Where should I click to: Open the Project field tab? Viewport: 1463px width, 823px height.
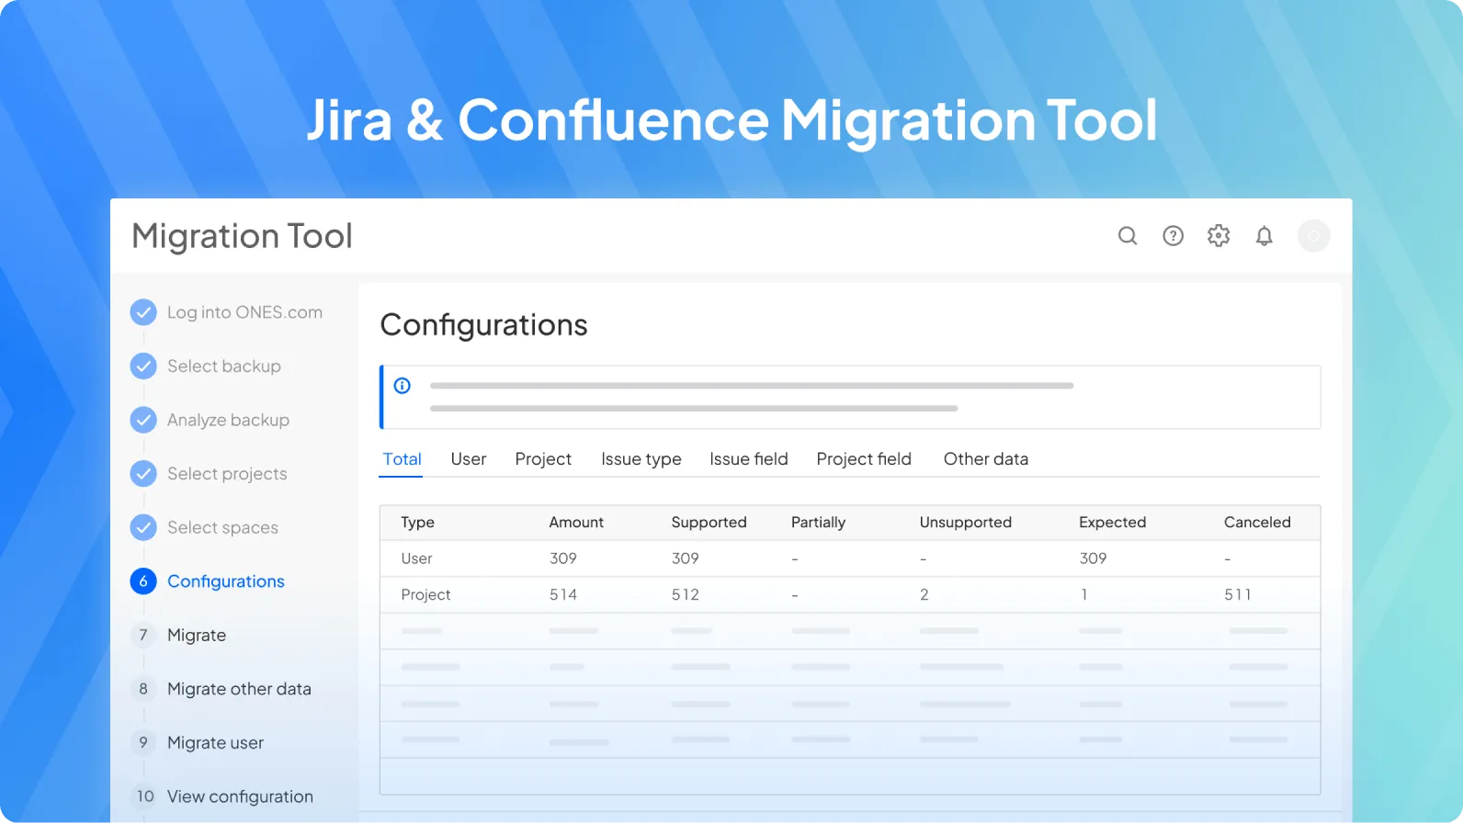pos(863,459)
